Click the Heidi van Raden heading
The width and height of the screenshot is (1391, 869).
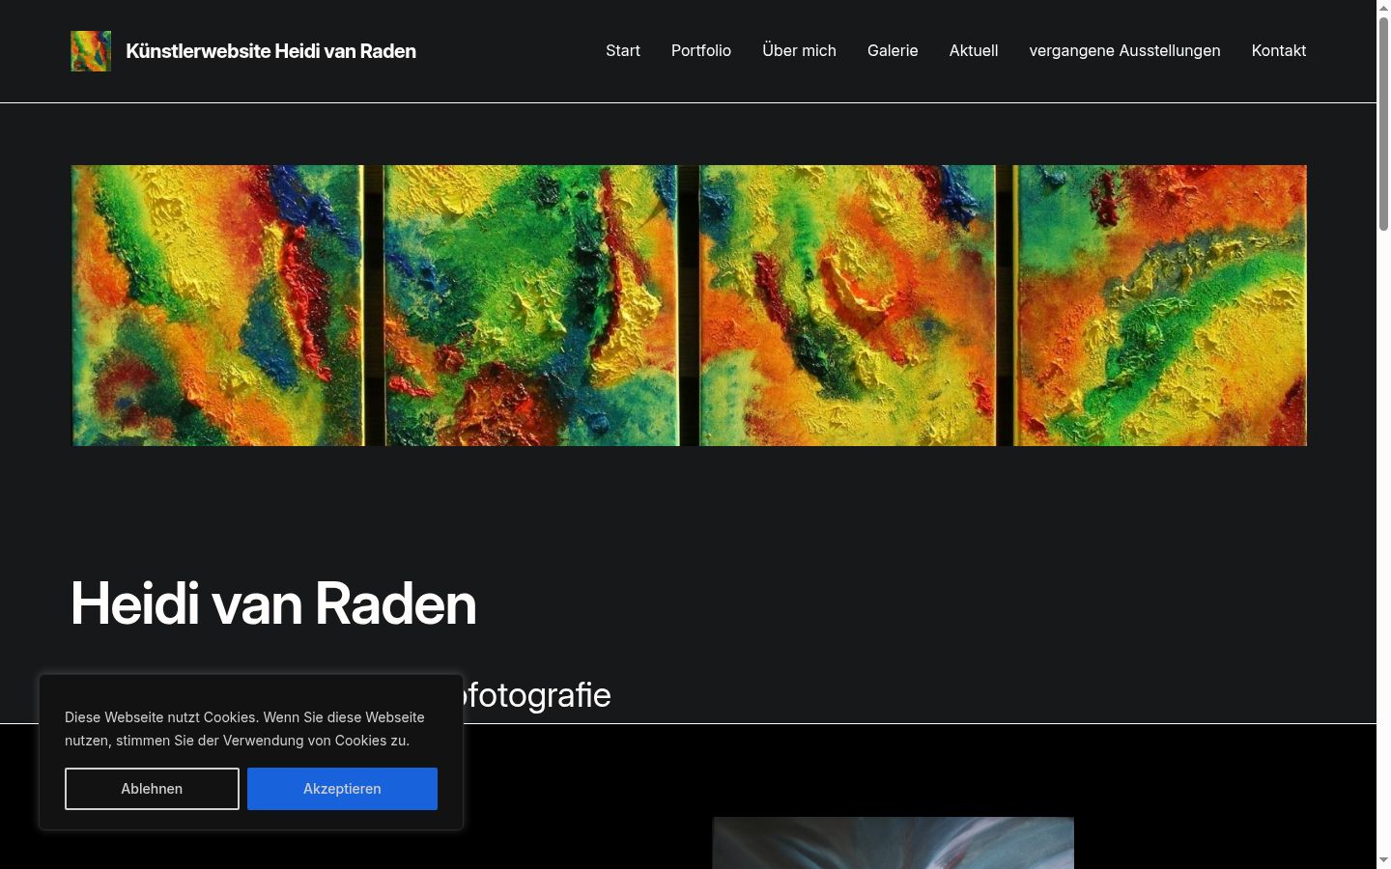pyautogui.click(x=273, y=604)
